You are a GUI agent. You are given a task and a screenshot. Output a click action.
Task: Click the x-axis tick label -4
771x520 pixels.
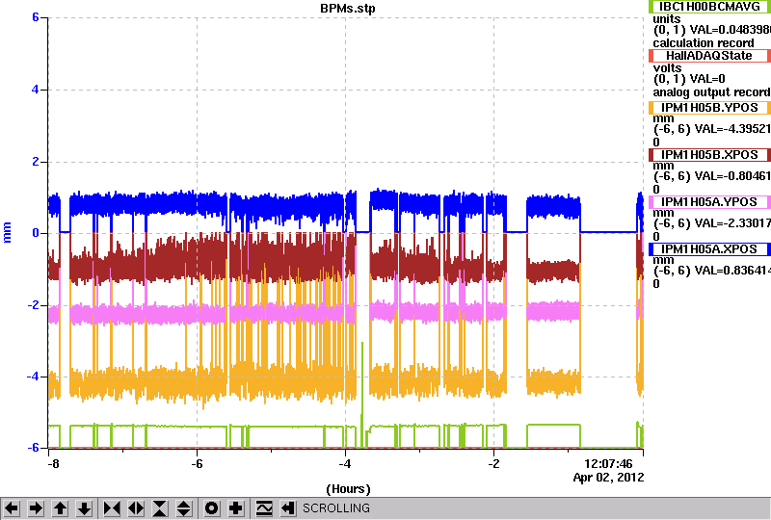click(345, 464)
